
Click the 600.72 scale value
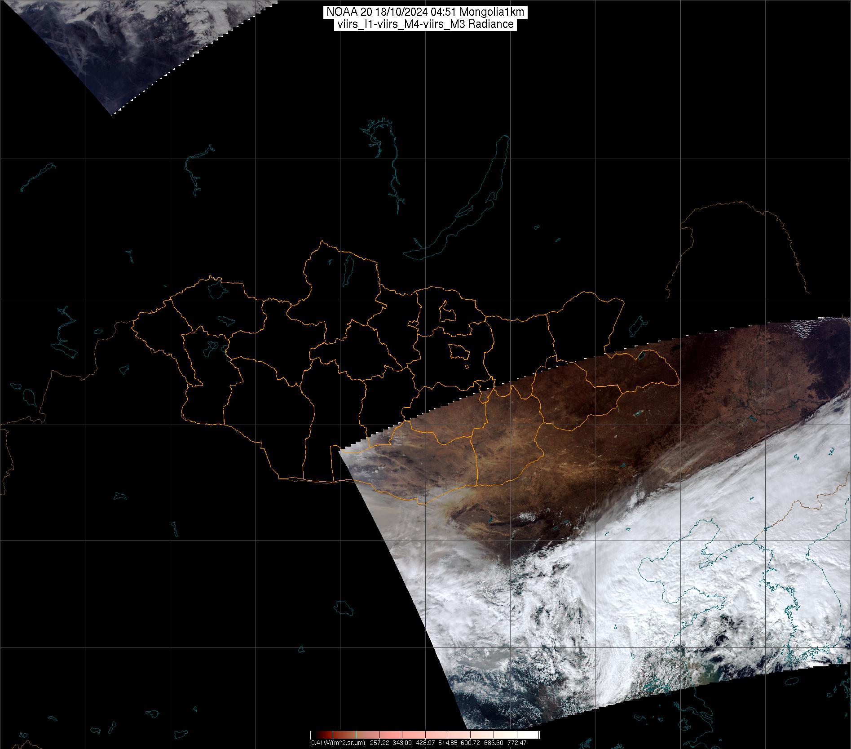pos(471,743)
